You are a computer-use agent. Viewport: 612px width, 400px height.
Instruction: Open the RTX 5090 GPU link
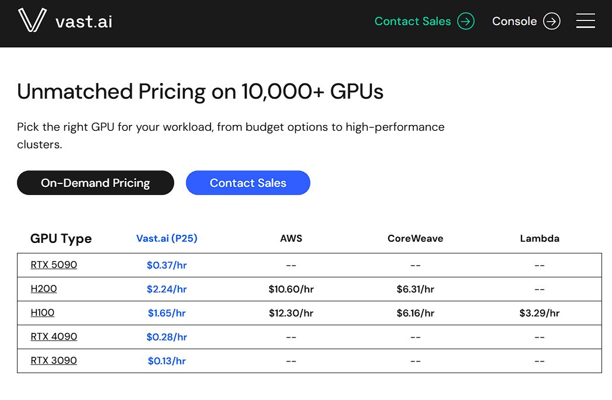pos(54,265)
